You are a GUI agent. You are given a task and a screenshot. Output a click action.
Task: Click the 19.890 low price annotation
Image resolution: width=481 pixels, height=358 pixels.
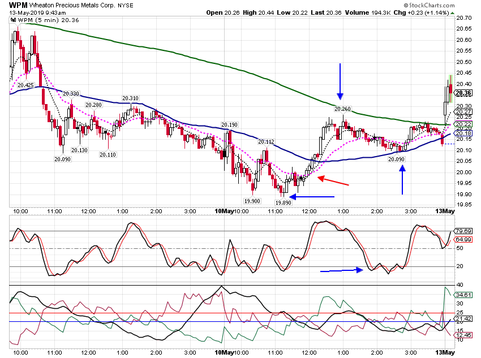(x=283, y=202)
